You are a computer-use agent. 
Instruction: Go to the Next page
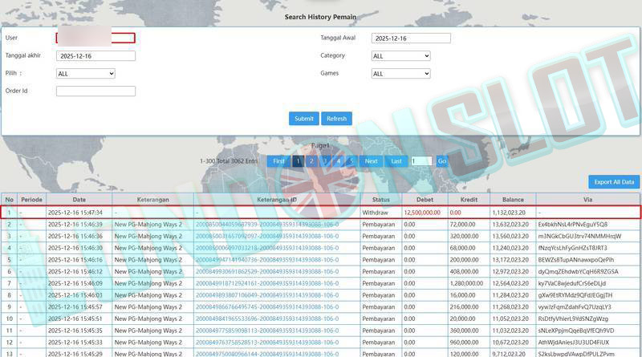coord(371,161)
